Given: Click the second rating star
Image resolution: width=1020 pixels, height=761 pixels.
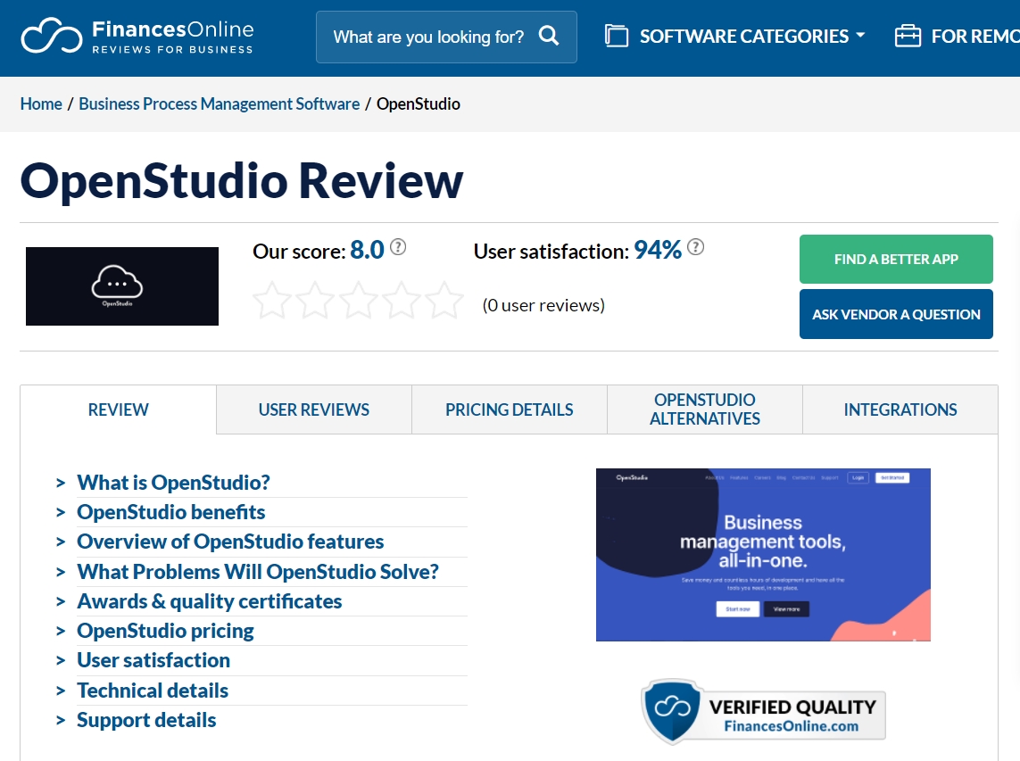Looking at the screenshot, I should [315, 301].
